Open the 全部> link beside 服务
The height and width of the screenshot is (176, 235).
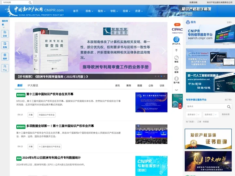tap(229, 22)
